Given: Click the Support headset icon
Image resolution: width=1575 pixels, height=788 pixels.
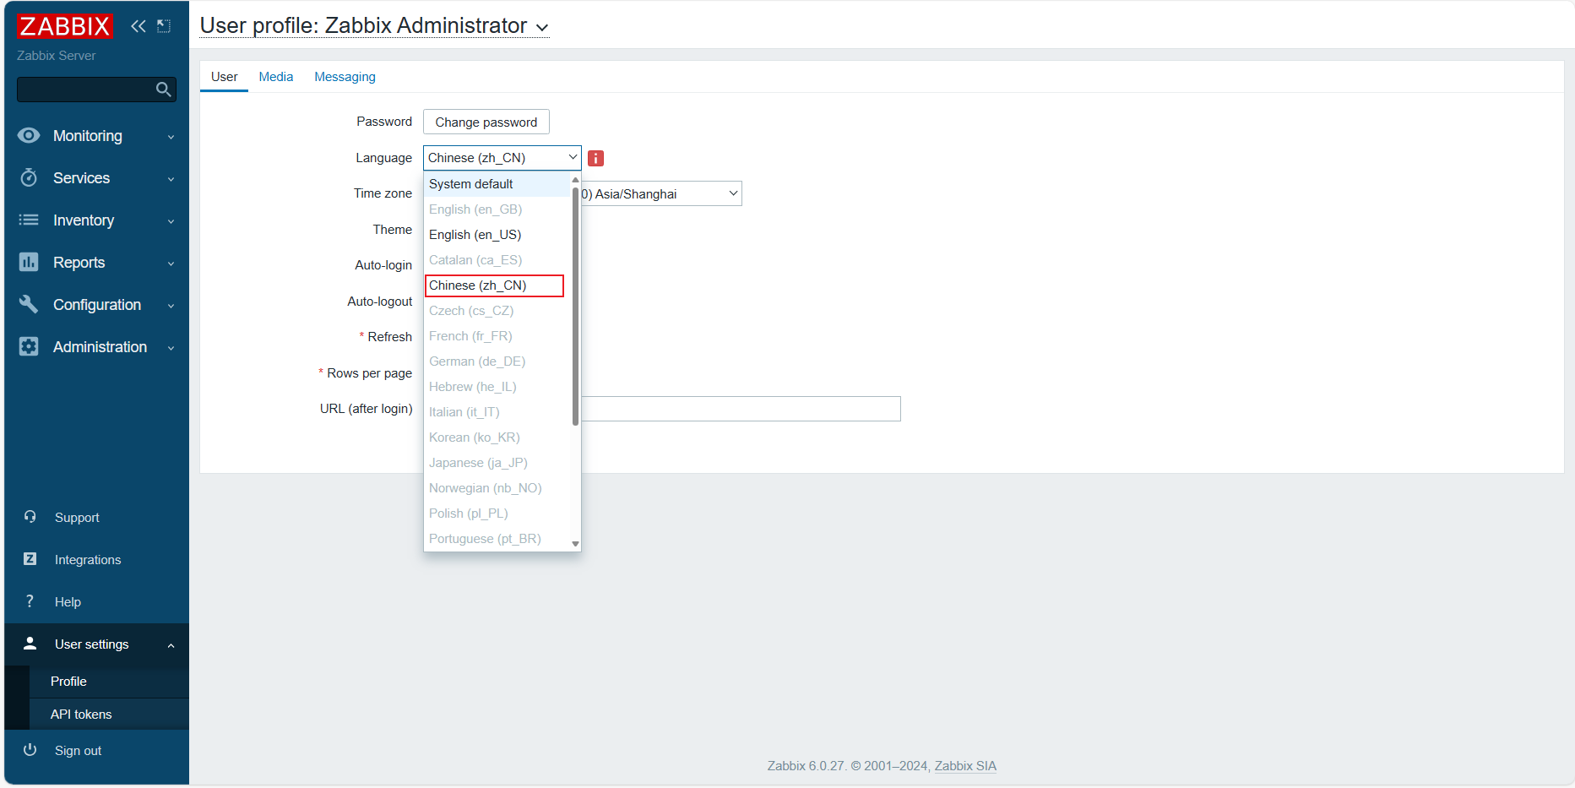Looking at the screenshot, I should [x=30, y=517].
